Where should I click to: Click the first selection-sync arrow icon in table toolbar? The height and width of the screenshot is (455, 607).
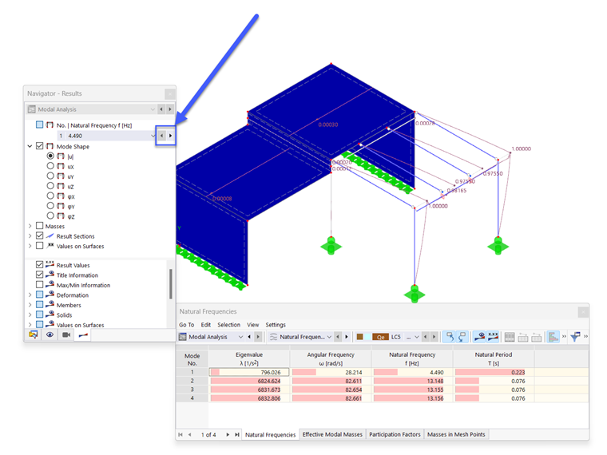tap(449, 337)
